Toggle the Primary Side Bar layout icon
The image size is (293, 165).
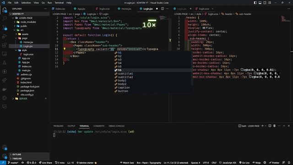tap(255, 3)
